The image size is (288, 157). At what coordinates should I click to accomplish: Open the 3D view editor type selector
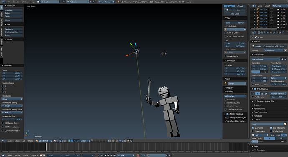tap(3, 141)
